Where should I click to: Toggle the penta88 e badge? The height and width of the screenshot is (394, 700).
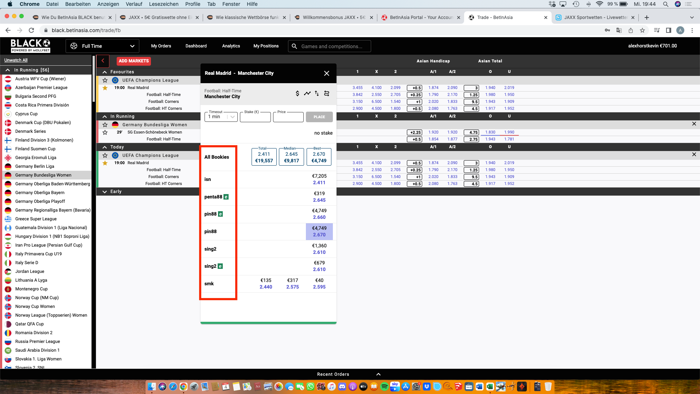click(x=226, y=197)
